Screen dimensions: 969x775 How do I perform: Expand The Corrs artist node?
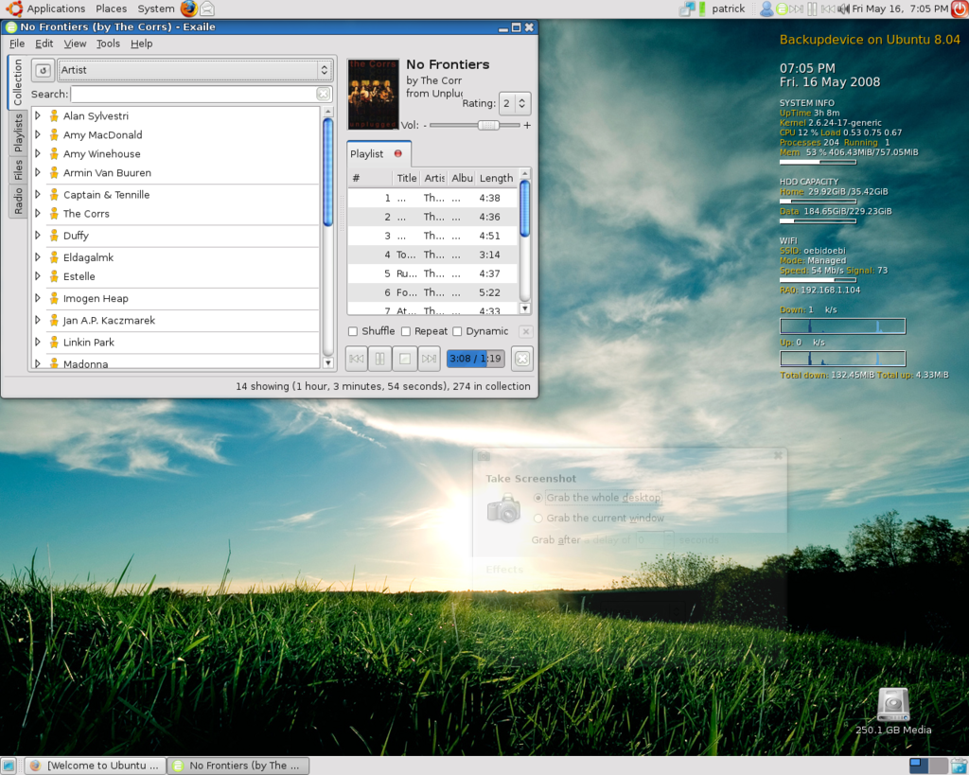coord(38,213)
